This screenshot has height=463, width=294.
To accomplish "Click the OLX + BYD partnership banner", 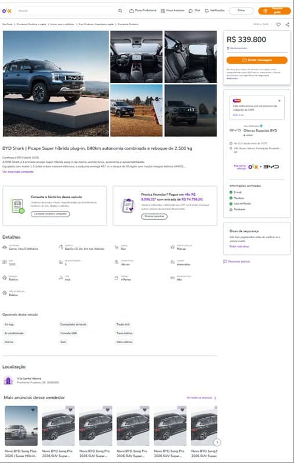I will click(x=256, y=167).
